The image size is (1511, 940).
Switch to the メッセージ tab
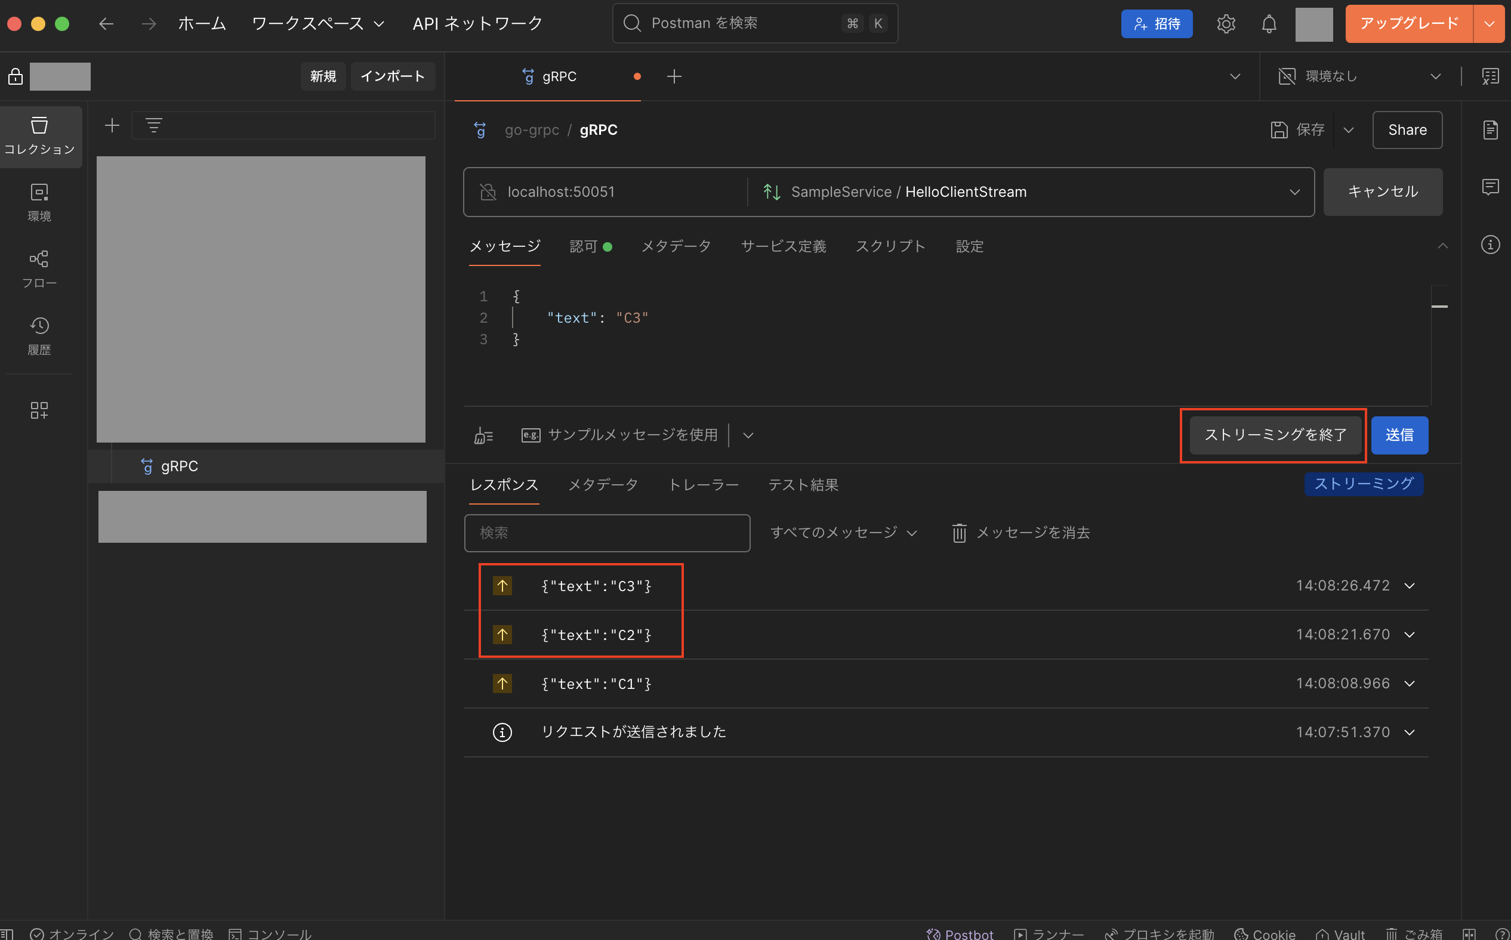504,246
